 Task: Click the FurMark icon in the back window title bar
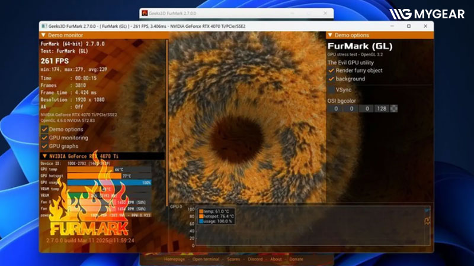(x=145, y=13)
